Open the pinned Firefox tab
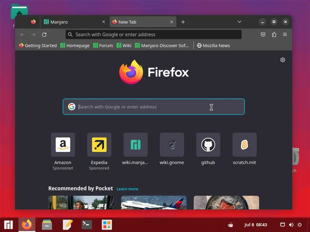 click(33, 22)
